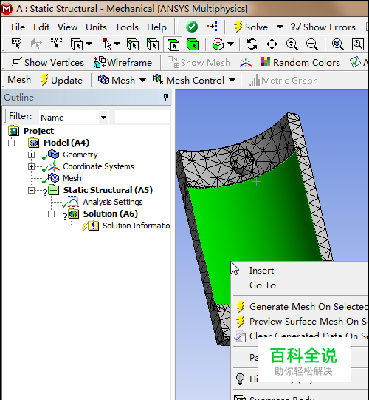Select the face selection filter icon
Viewport: 369px width, 400px height.
coord(173,44)
